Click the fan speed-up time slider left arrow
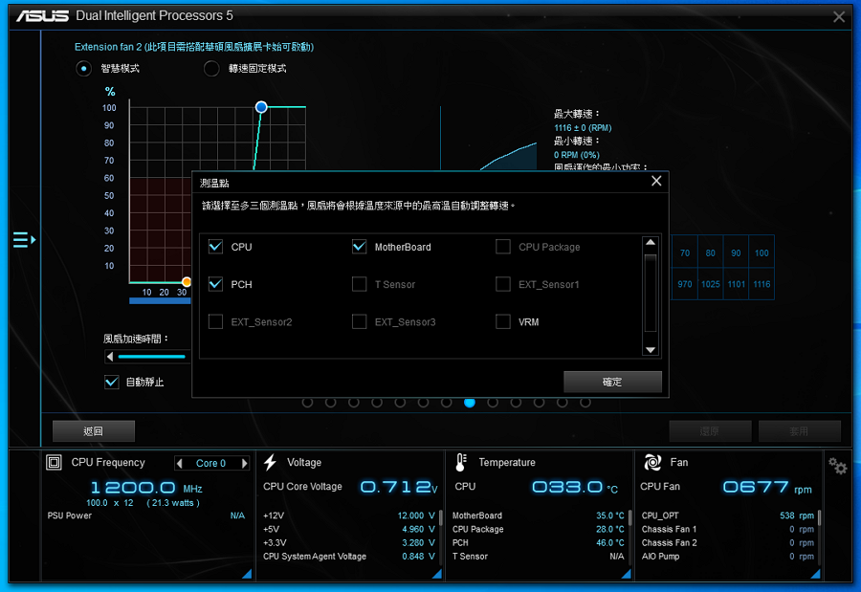The image size is (861, 592). [110, 357]
